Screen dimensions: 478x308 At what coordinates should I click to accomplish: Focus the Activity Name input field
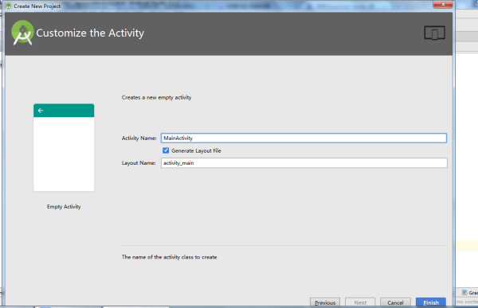[x=304, y=138]
